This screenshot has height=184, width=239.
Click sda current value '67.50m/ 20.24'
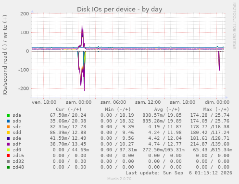(x=68, y=115)
